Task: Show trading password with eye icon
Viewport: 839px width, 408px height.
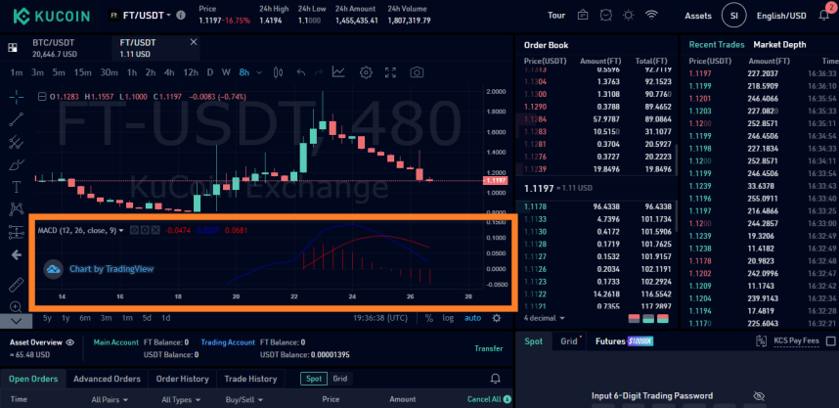Action: 758,395
